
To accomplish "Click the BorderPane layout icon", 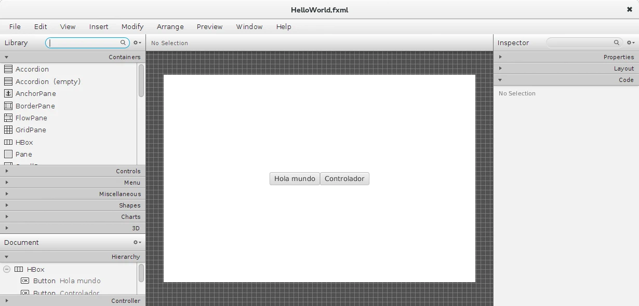I will [8, 106].
